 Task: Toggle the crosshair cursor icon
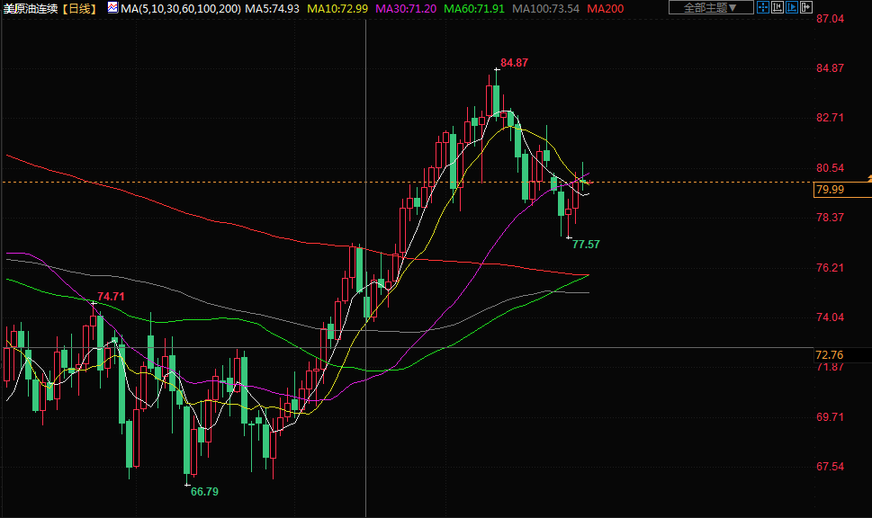(x=763, y=8)
